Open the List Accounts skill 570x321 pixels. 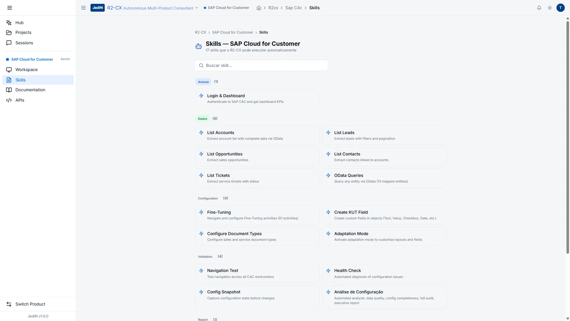tap(257, 135)
